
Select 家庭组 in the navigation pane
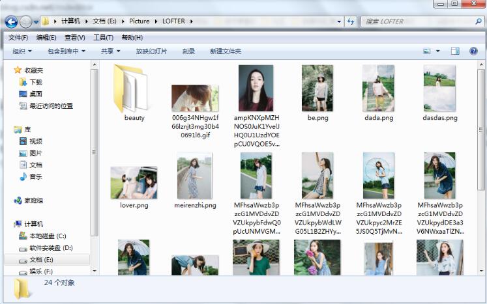point(33,200)
